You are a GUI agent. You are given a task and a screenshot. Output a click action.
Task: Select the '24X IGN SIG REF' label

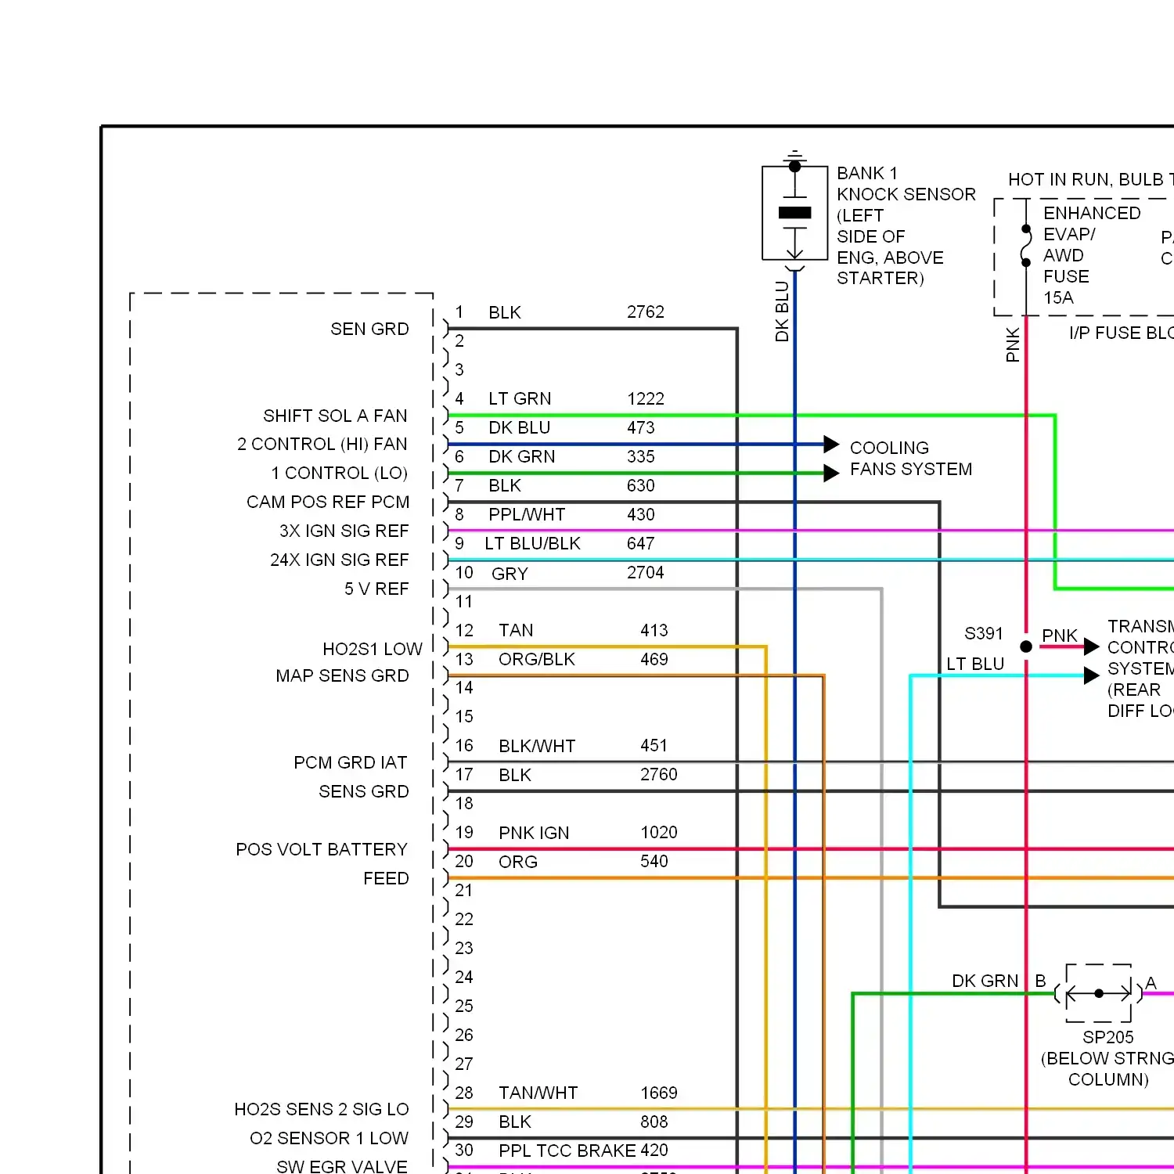(340, 560)
